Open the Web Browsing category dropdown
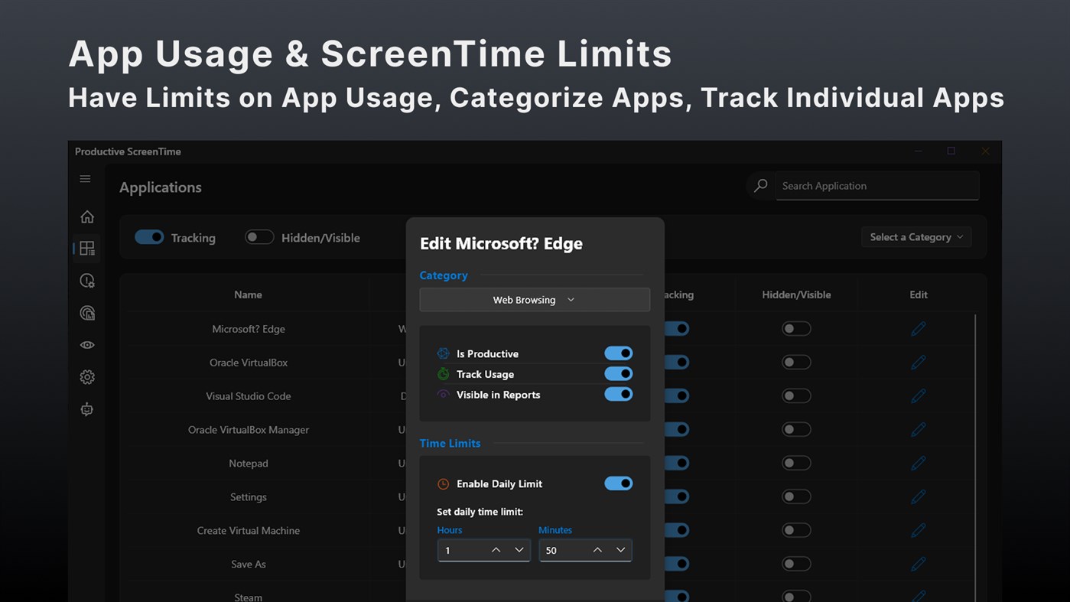Viewport: 1070px width, 602px height. pos(534,299)
